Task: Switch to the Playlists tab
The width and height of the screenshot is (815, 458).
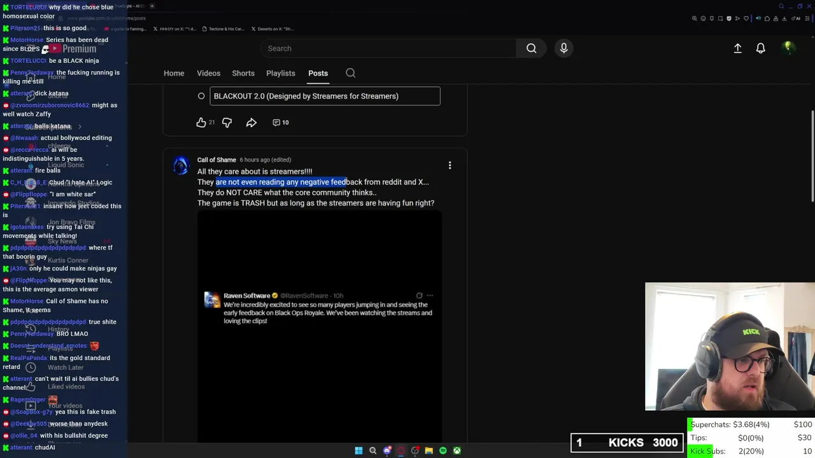Action: point(281,73)
